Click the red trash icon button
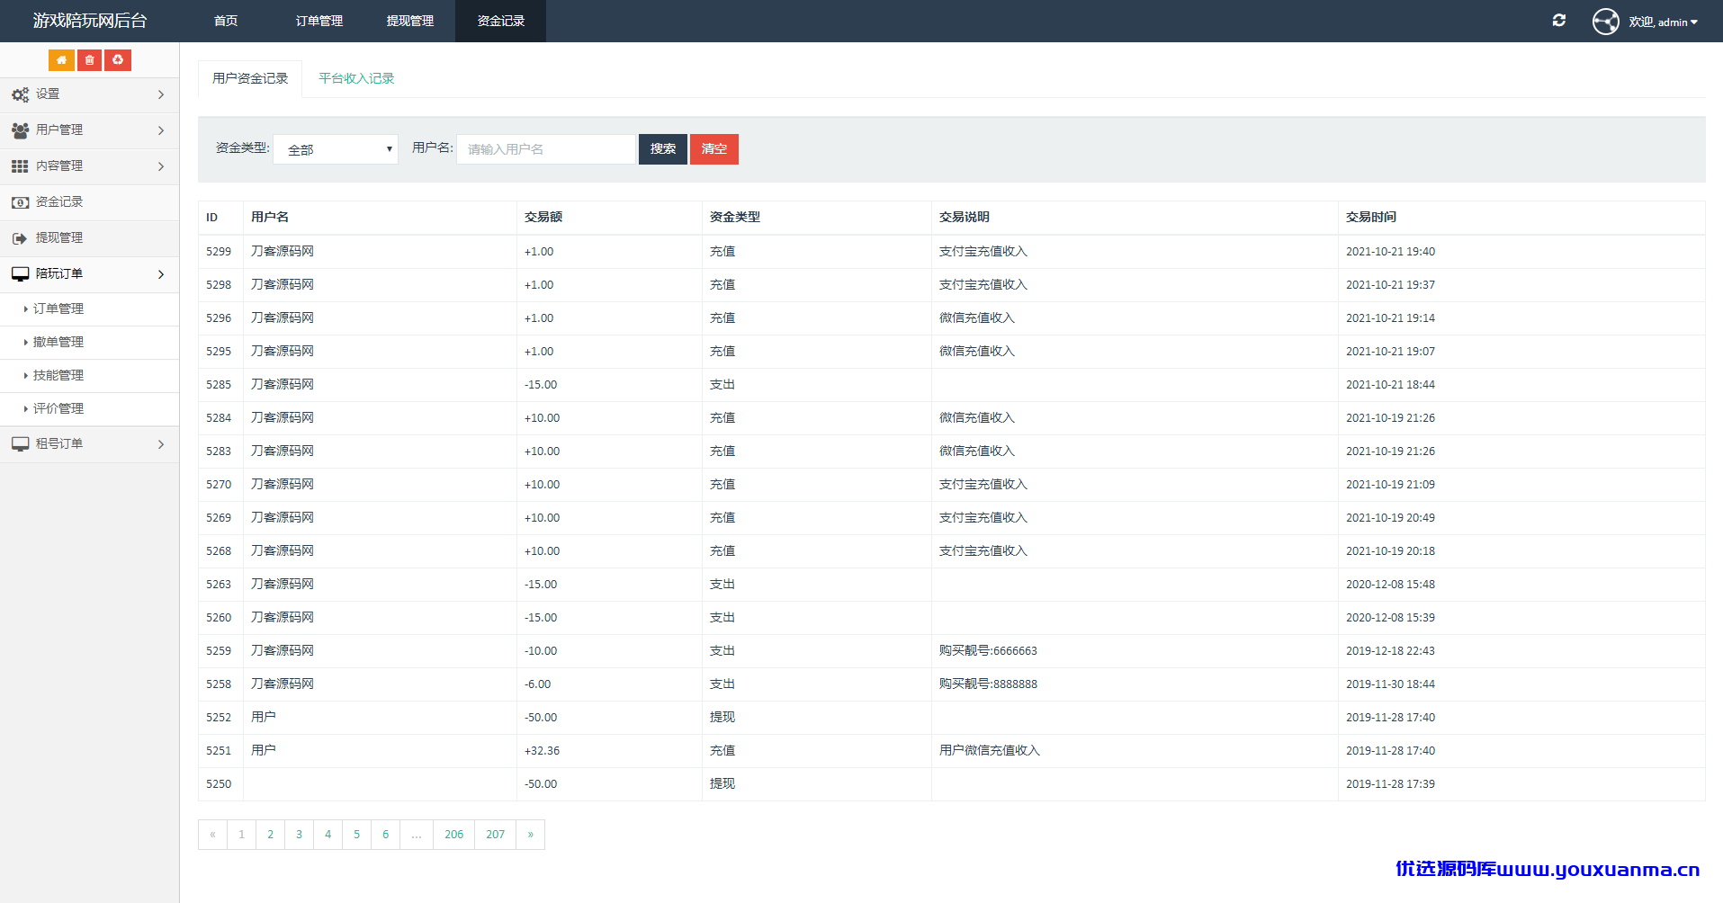Screen dimensions: 1723x903 tap(89, 60)
